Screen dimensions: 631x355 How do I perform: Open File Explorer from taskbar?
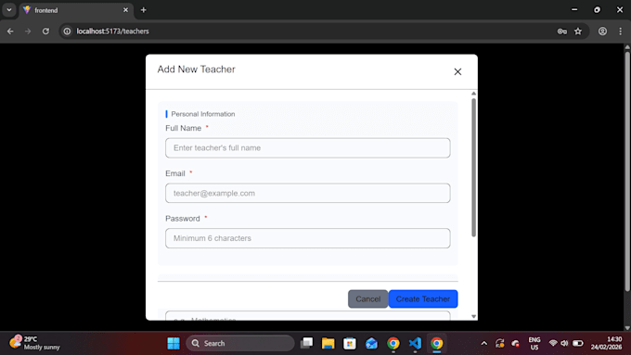tap(328, 343)
